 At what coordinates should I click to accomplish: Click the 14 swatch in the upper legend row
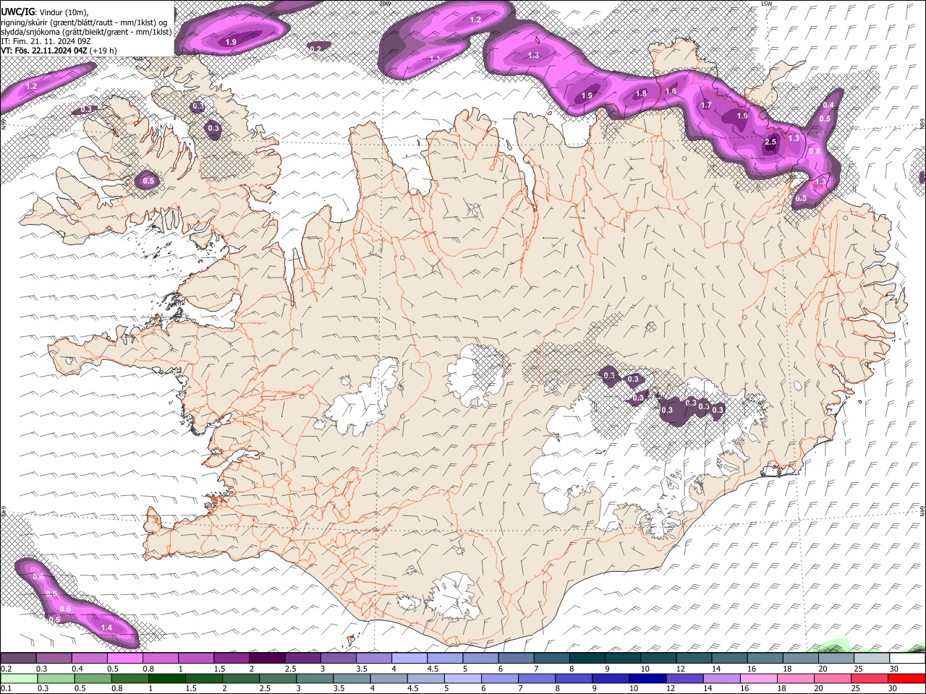click(x=730, y=659)
